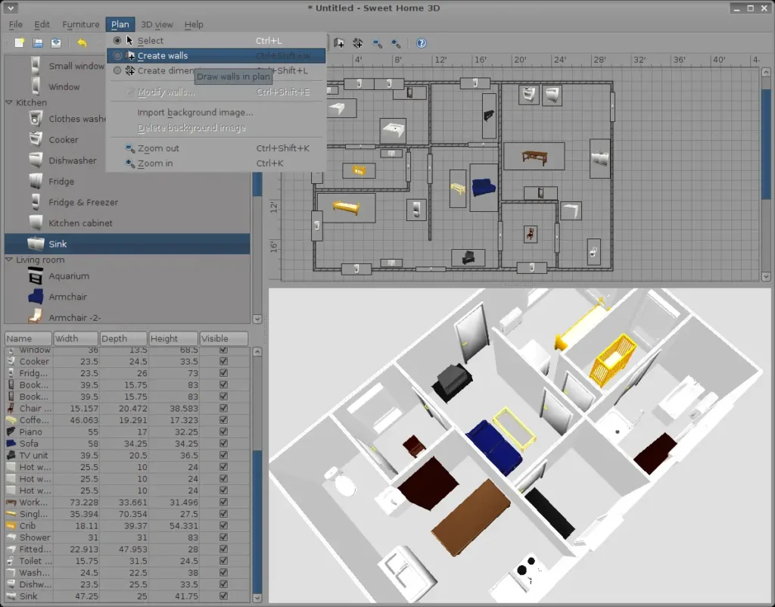The height and width of the screenshot is (607, 775).
Task: Click the New home toolbar icon
Action: (20, 43)
